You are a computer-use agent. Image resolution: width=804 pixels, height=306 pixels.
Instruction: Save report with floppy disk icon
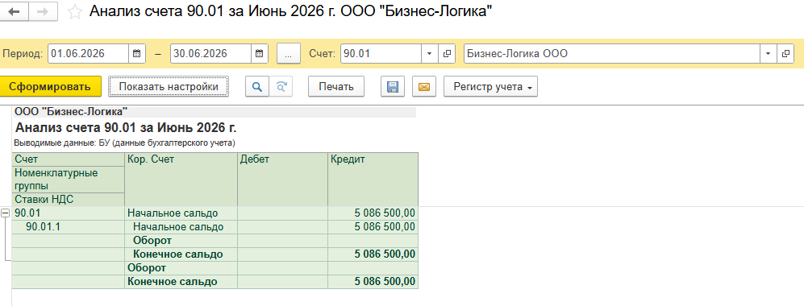393,86
